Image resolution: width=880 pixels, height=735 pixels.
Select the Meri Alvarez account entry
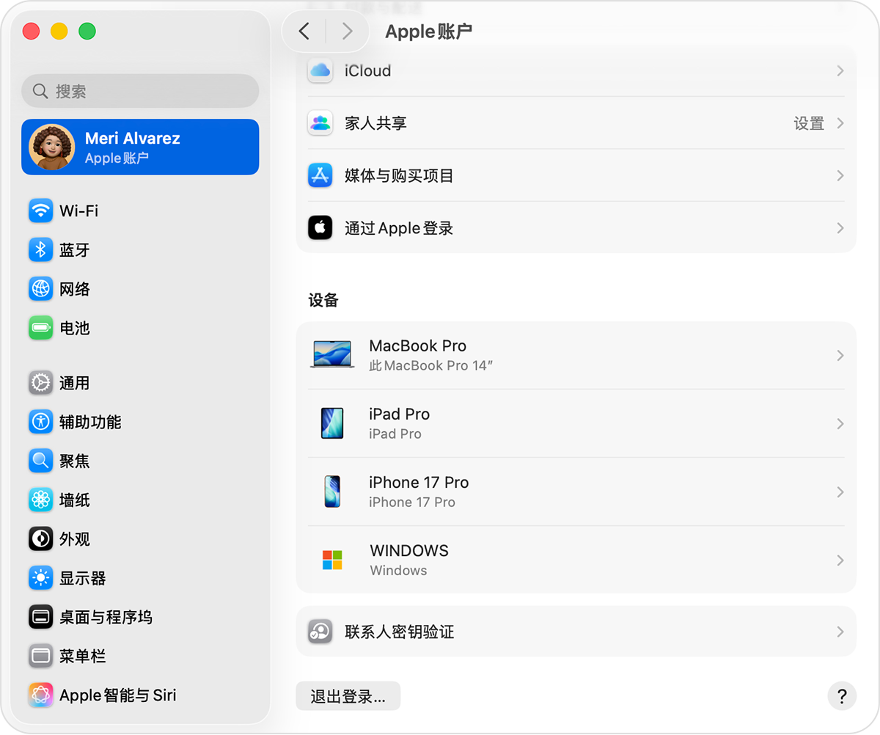click(139, 147)
